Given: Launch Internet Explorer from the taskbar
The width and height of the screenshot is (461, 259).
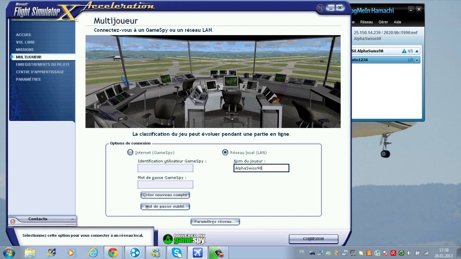Looking at the screenshot, I should click(x=93, y=253).
